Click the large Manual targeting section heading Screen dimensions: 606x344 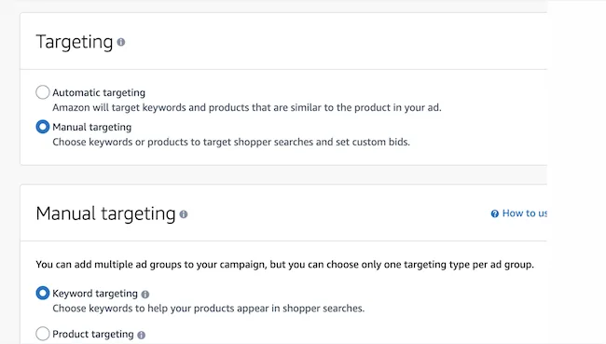(x=105, y=213)
